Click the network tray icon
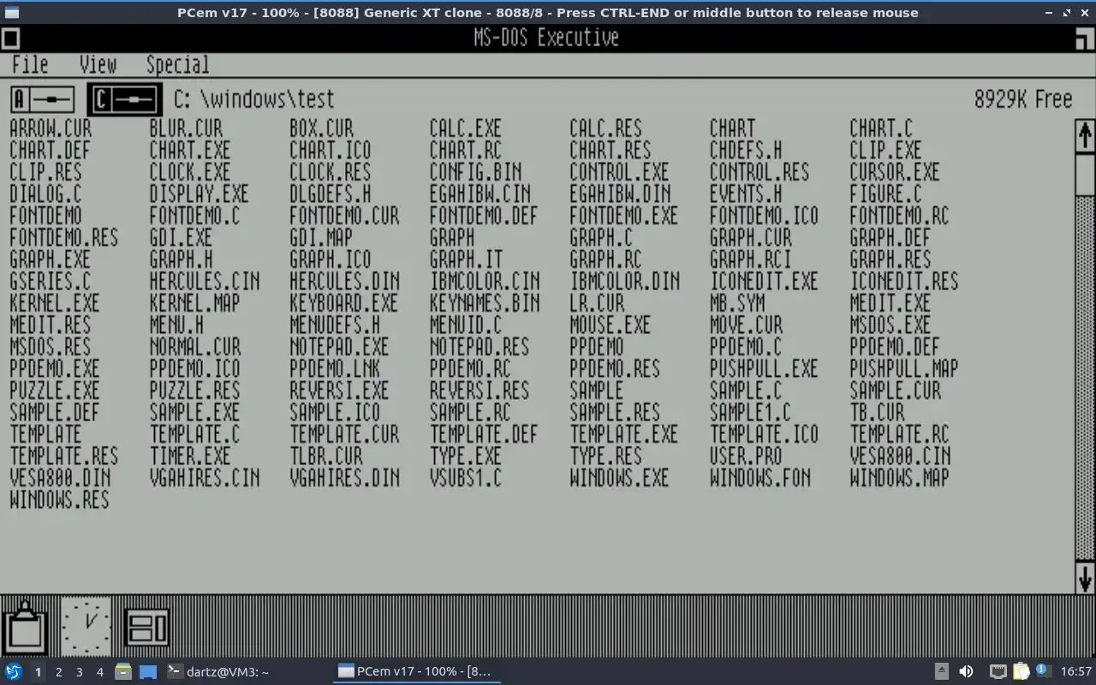Screen dimensions: 1096x685 coord(998,672)
